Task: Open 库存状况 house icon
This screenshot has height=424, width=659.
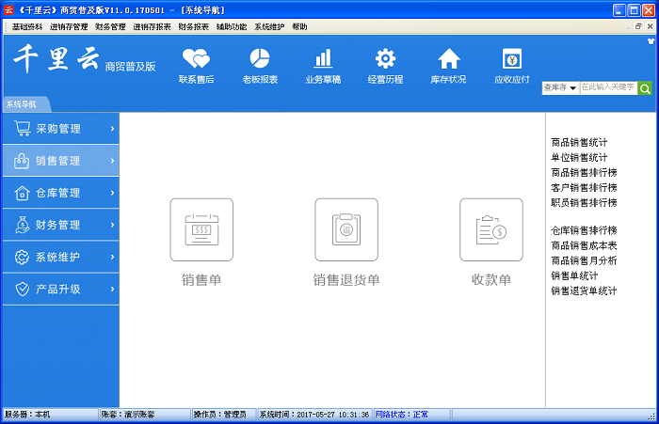Action: pos(449,58)
